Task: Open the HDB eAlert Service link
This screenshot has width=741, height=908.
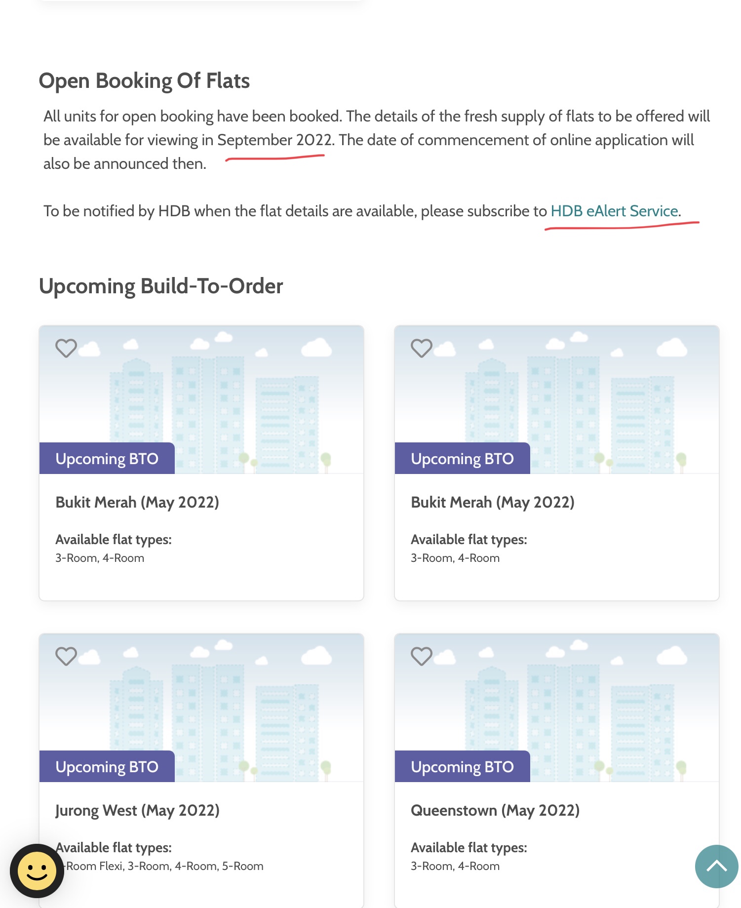Action: point(614,211)
